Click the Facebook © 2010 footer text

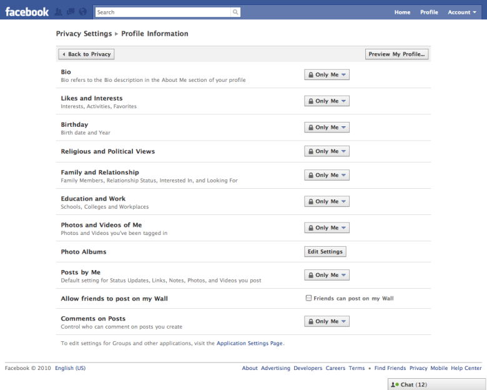27,368
